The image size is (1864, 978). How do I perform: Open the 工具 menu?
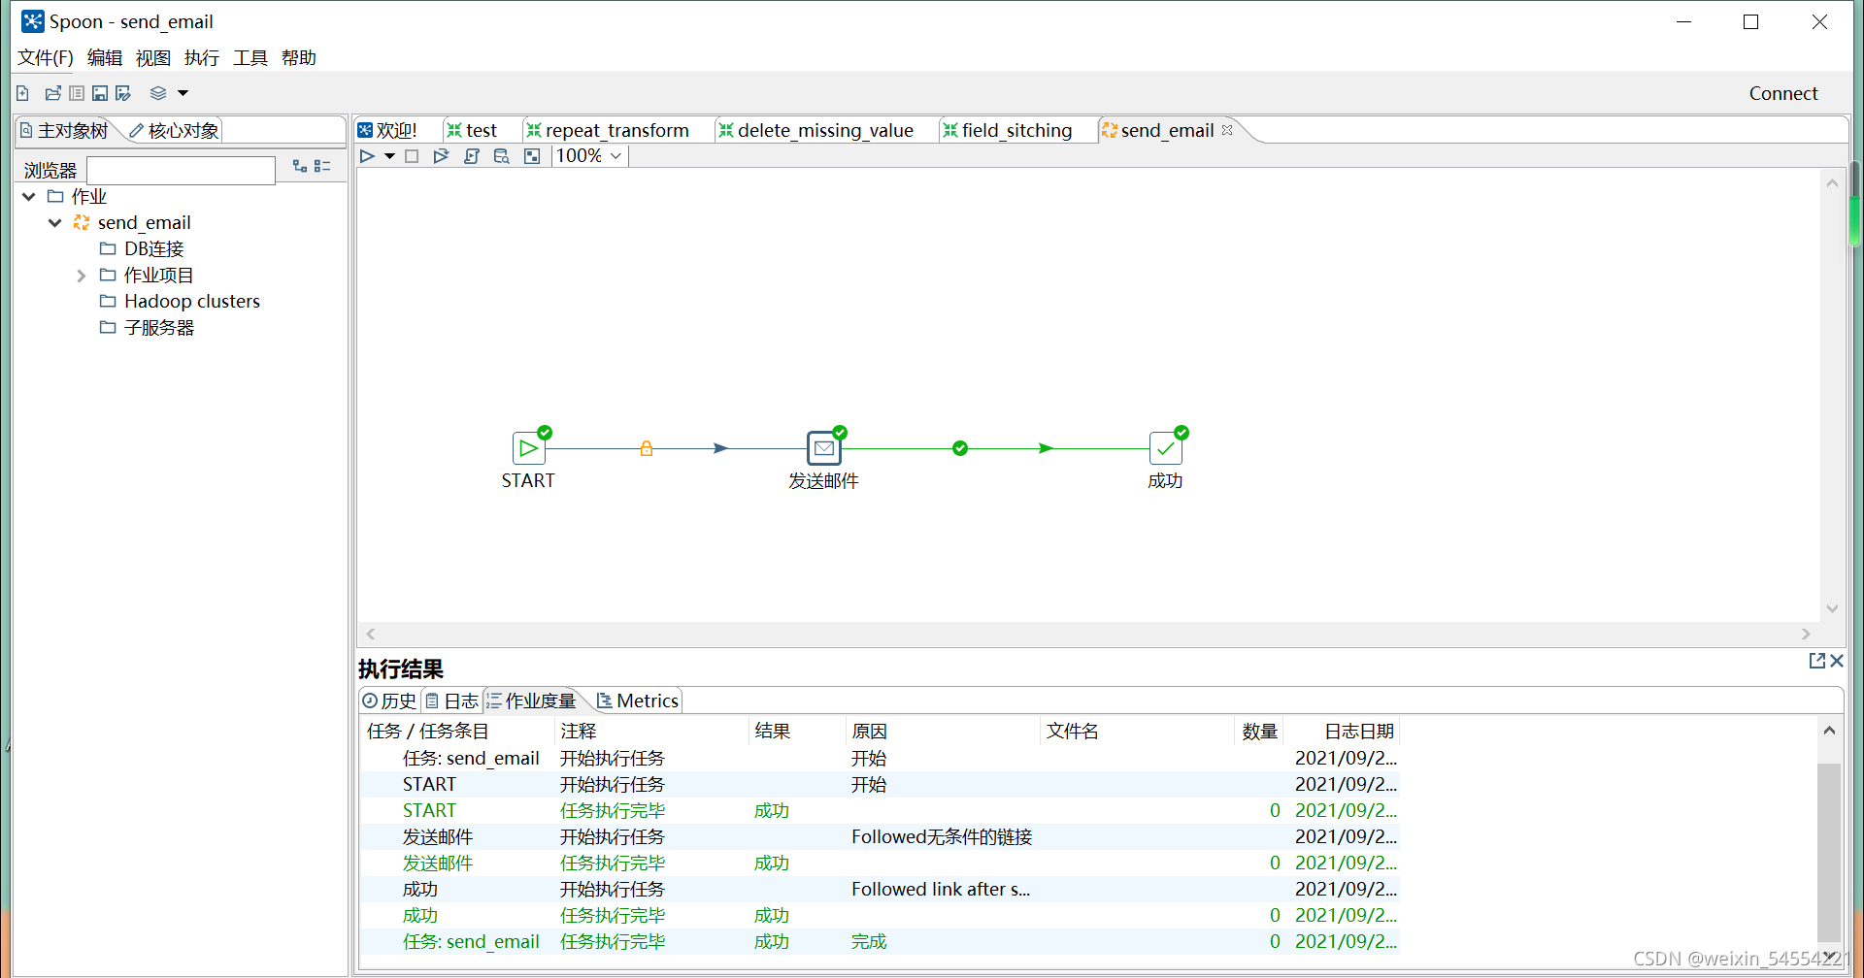coord(250,58)
